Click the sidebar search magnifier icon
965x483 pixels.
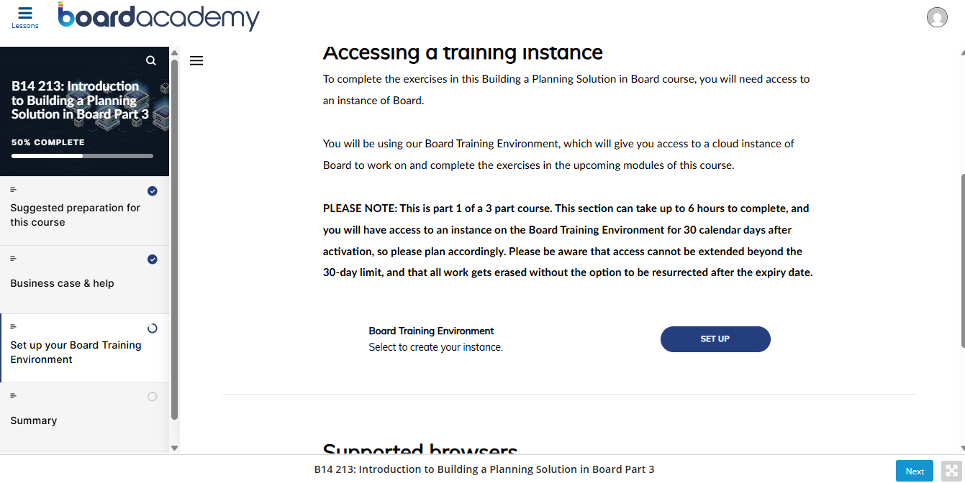(150, 60)
